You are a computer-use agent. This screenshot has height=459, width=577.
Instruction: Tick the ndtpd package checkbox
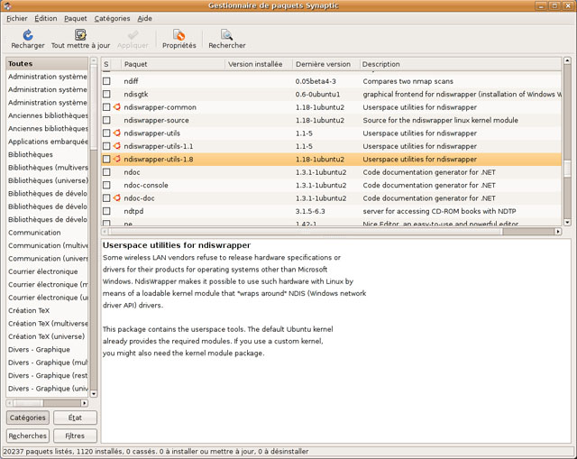(x=106, y=211)
